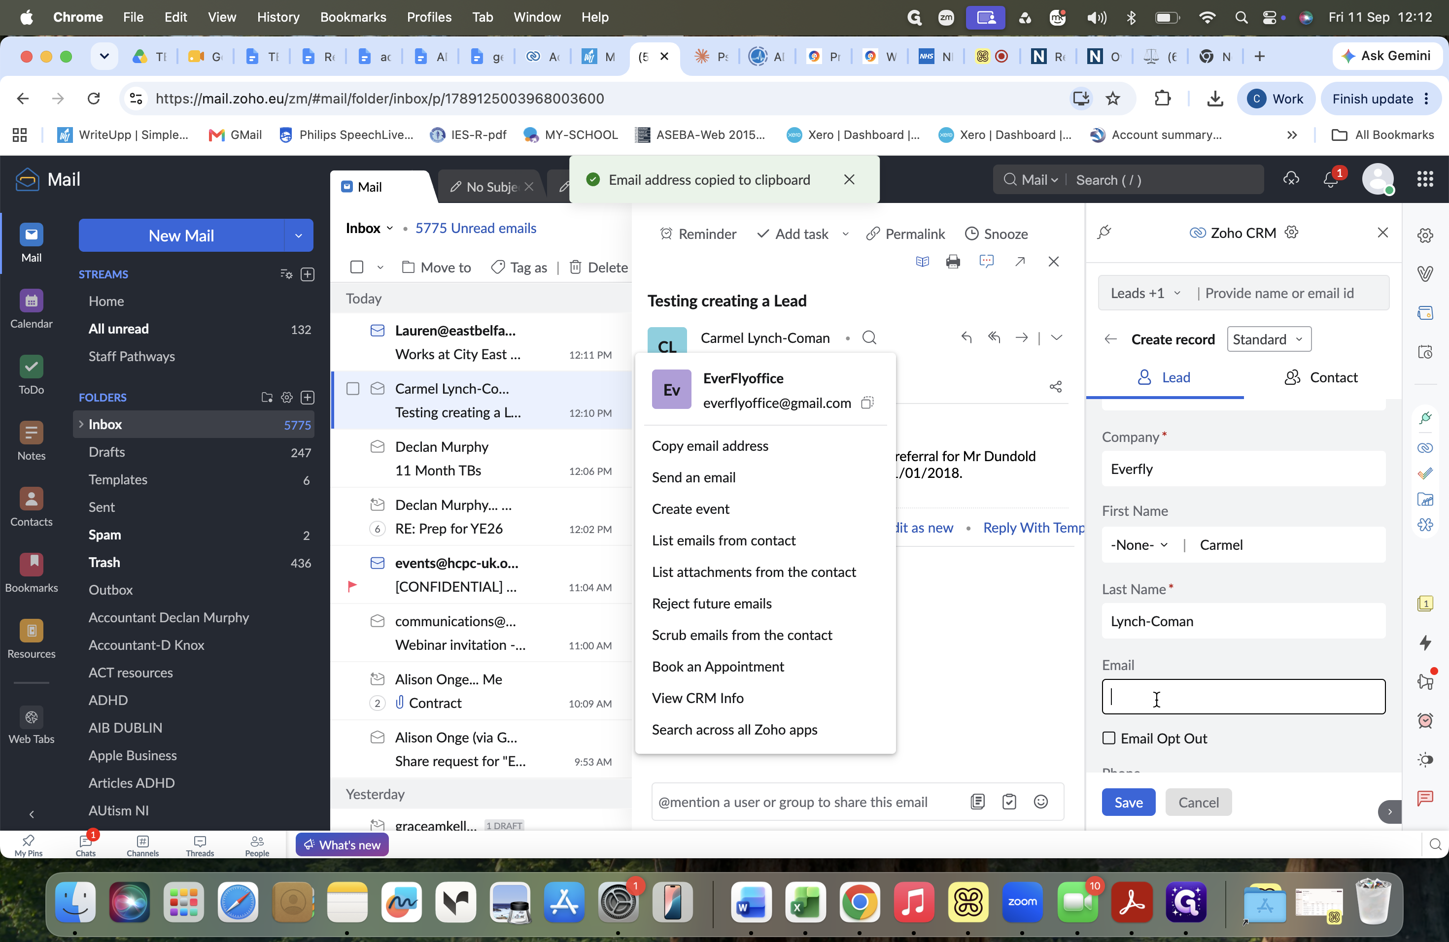Open email in new window arrow icon
This screenshot has width=1449, height=942.
tap(1020, 262)
